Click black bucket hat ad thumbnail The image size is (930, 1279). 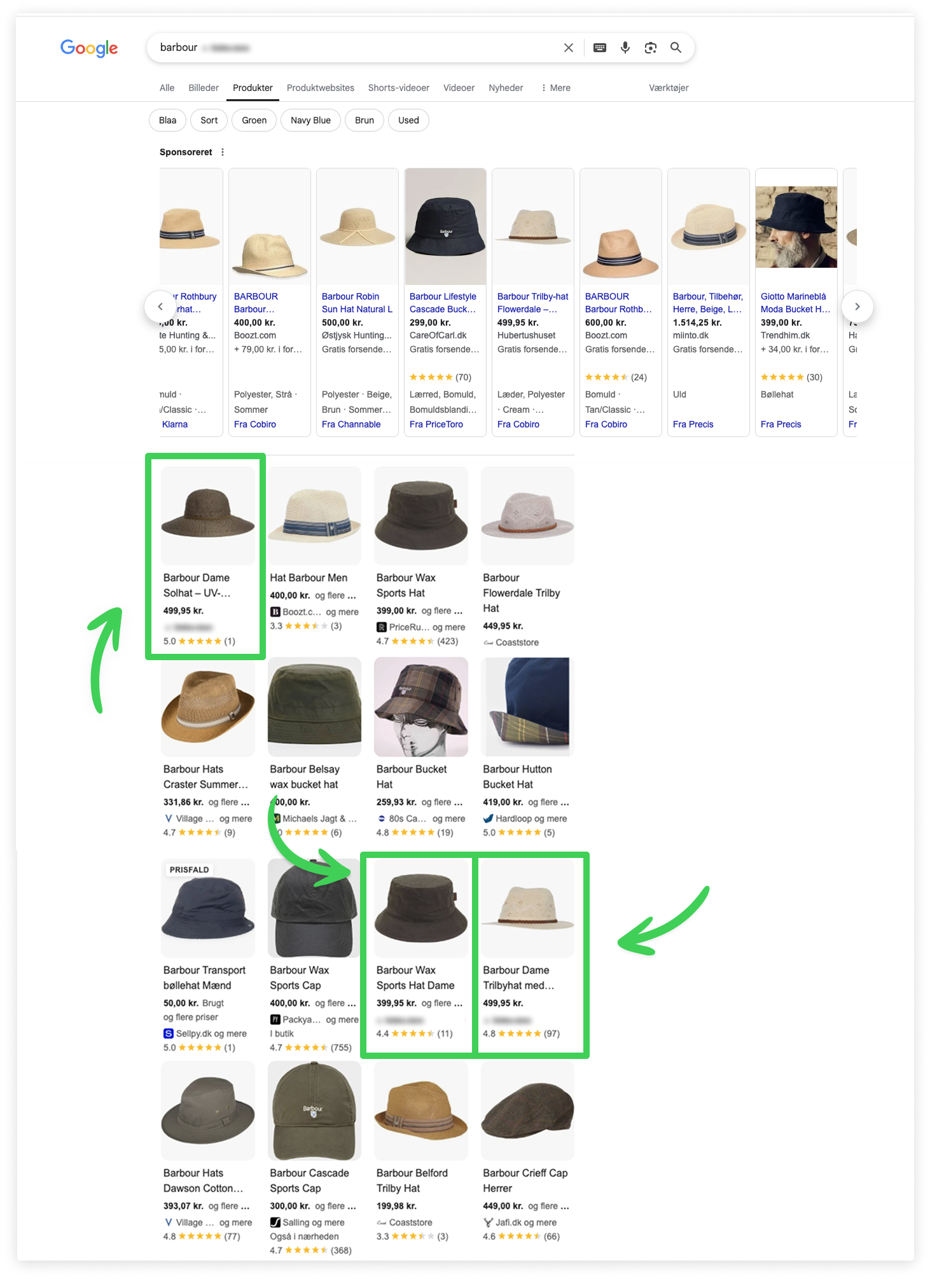[x=446, y=226]
